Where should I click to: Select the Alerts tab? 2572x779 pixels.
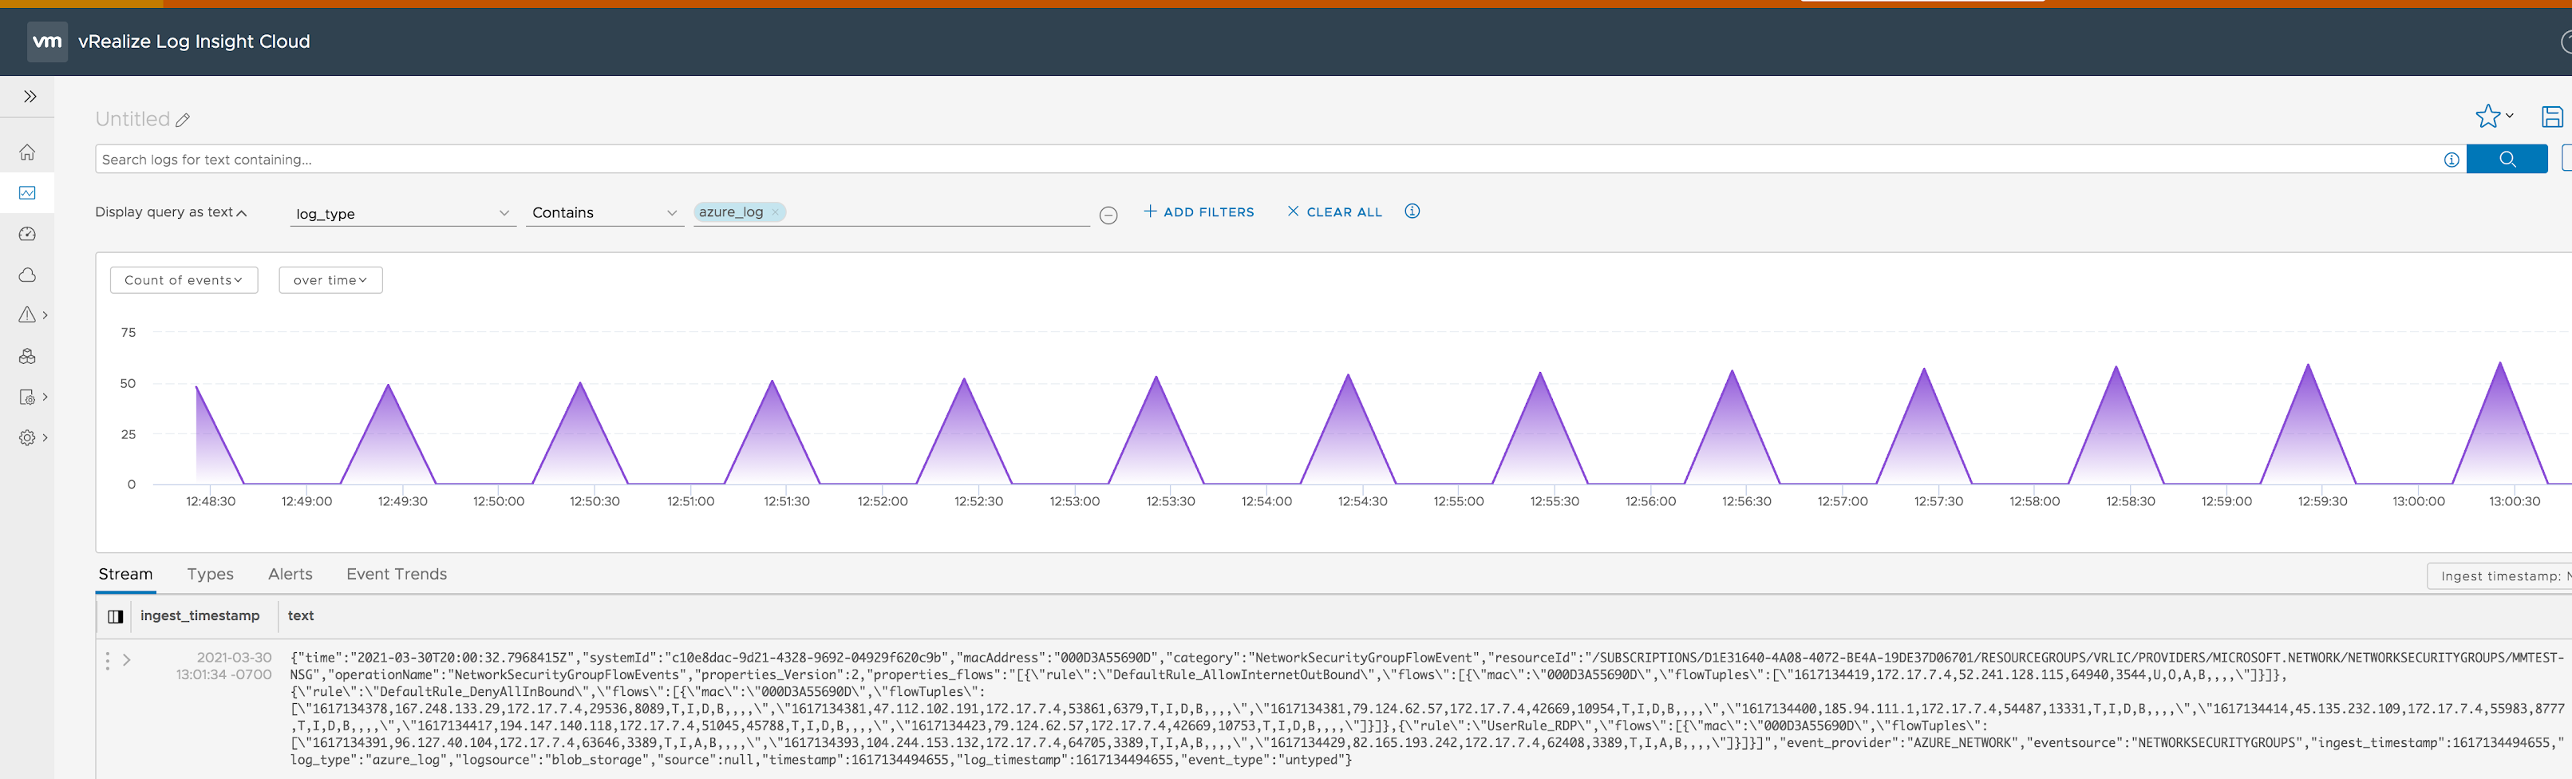(290, 574)
